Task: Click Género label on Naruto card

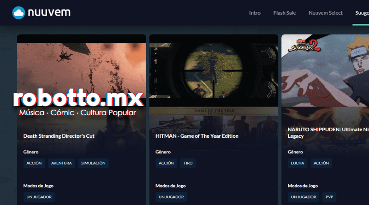Action: click(295, 152)
